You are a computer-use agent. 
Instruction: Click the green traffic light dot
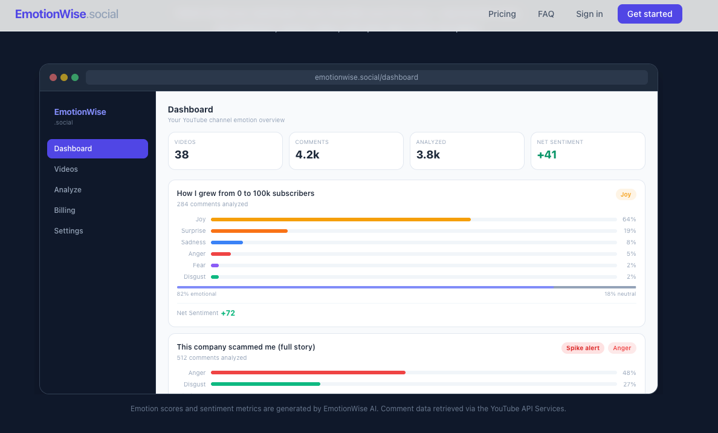75,77
